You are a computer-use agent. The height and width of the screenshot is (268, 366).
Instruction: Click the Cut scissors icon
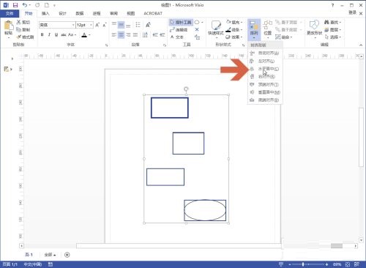tap(19, 22)
